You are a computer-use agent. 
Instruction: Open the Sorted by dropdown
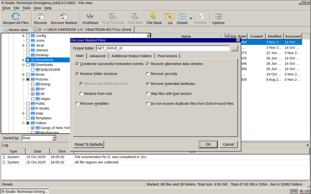click(x=54, y=138)
